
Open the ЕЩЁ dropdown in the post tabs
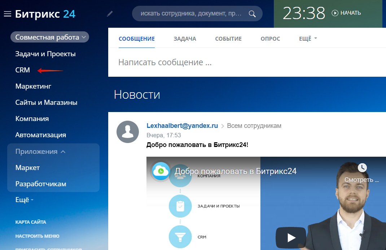(308, 39)
